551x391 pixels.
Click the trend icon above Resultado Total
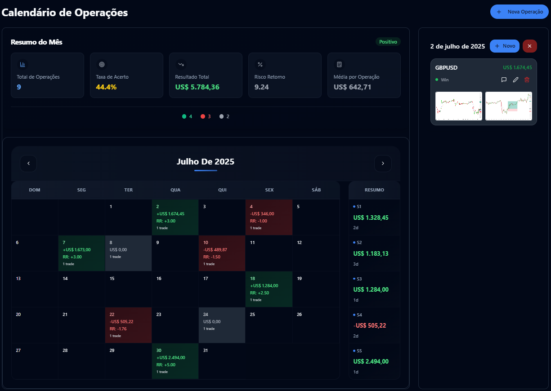point(180,64)
